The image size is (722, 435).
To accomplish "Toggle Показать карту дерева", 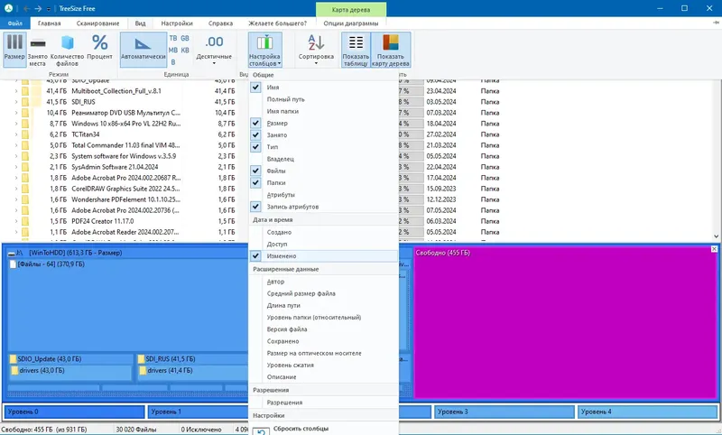I will [x=391, y=50].
